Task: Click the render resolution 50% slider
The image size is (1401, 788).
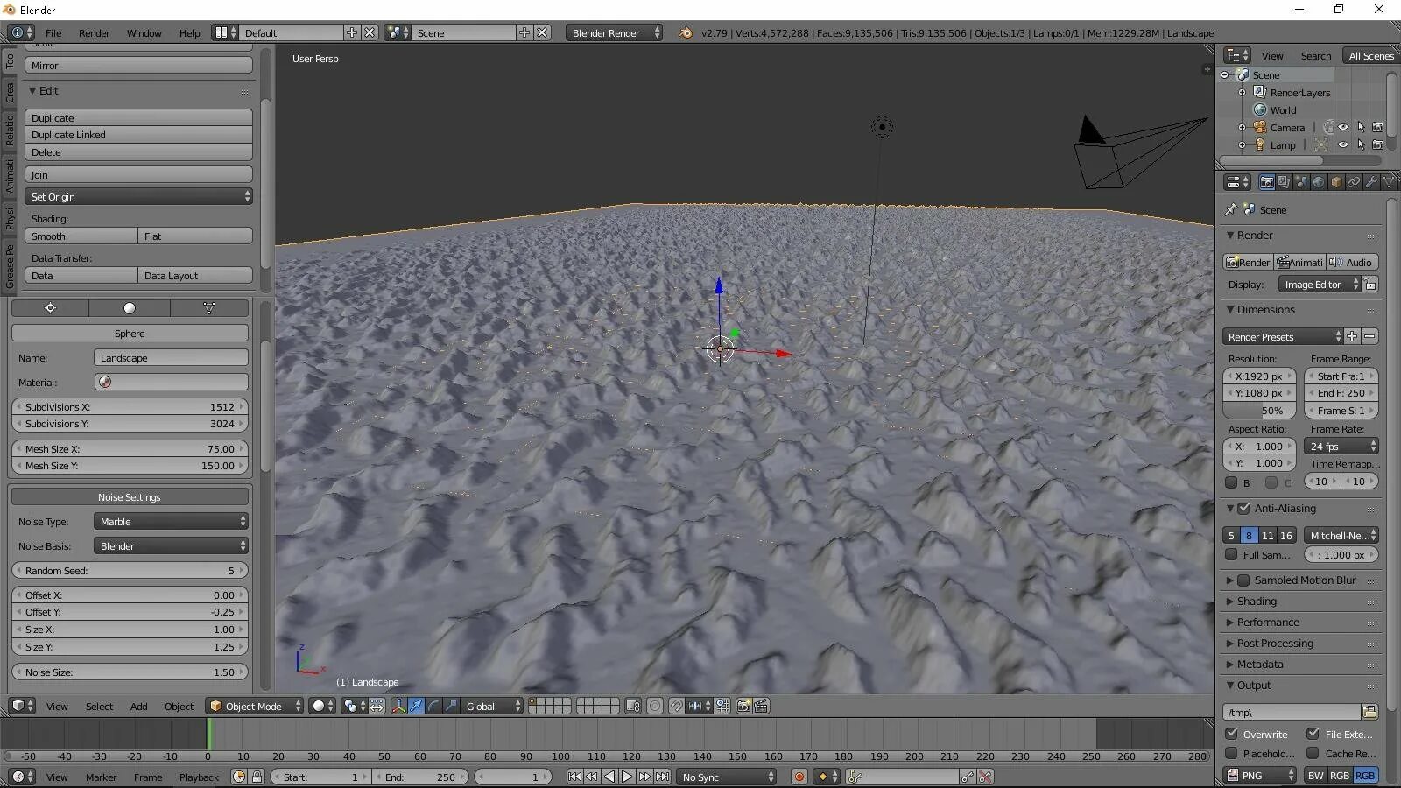Action: (1260, 411)
